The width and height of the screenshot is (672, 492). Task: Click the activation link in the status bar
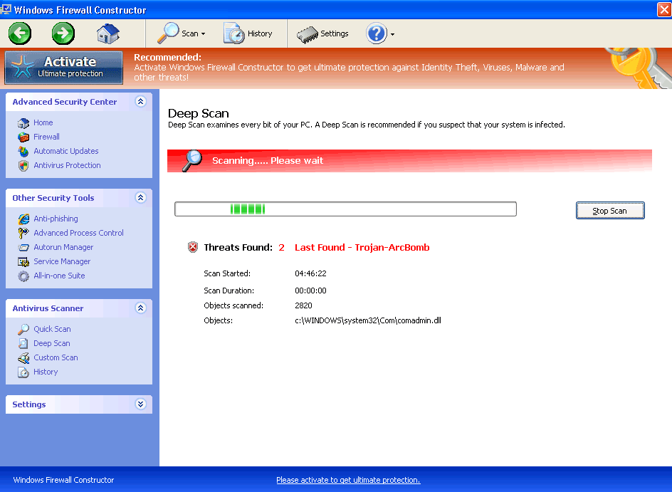coord(348,480)
